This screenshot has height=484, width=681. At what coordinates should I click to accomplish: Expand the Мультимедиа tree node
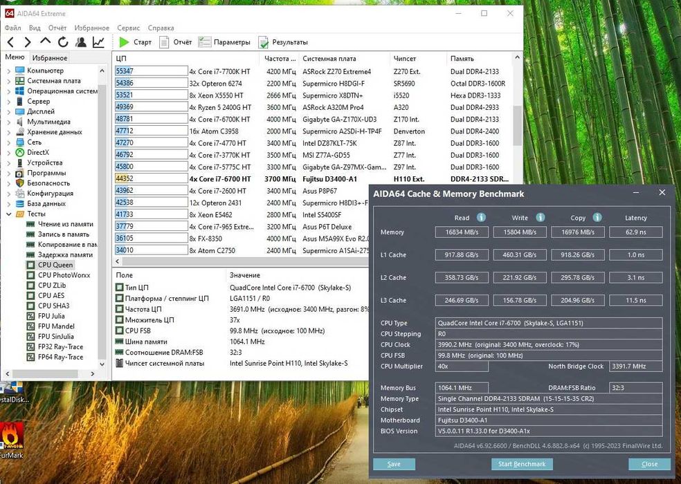(9, 122)
